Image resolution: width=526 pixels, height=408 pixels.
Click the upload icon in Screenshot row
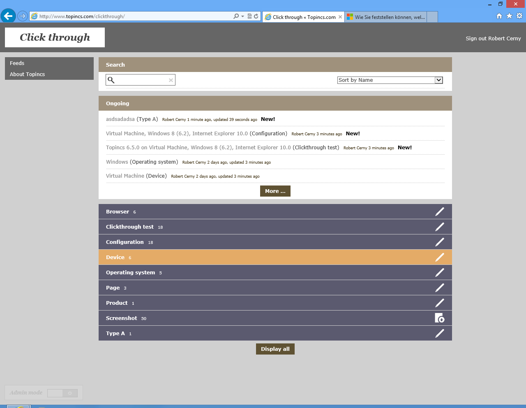pos(439,318)
